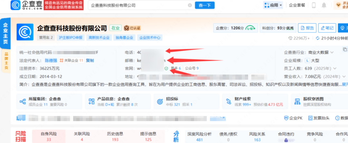This screenshot has width=348, height=143.
Task: Open the 应用 dropdown menu
Action: 273,5
